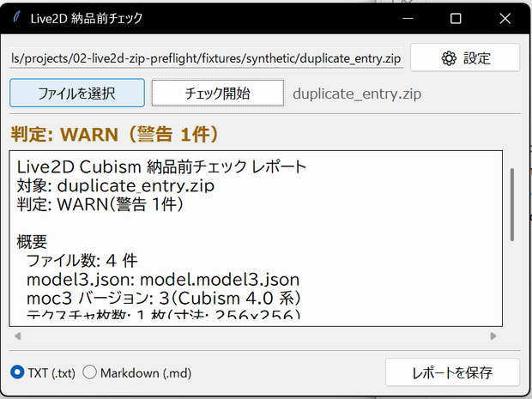This screenshot has height=399, width=532.
Task: Start the check with チェック開始
Action: tap(217, 93)
